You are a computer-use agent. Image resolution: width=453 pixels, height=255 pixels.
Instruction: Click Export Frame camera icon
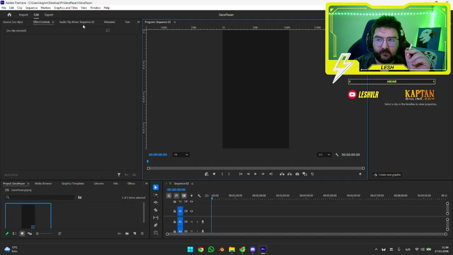[x=297, y=174]
